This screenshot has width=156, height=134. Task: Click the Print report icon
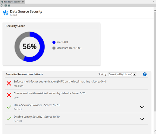click(x=9, y=5)
